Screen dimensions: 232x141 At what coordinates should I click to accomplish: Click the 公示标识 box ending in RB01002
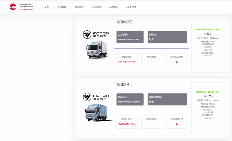point(130,99)
